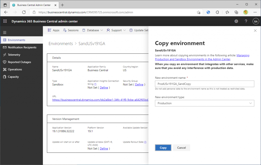This screenshot has width=261, height=165.
Task: Open browser Collections icon
Action: tap(236, 12)
